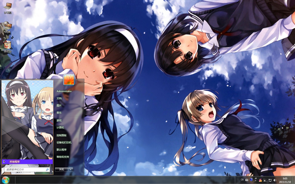Click the Show Desktop strip at the taskbar's end
Image resolution: width=295 pixels, height=184 pixels.
pyautogui.click(x=294, y=180)
